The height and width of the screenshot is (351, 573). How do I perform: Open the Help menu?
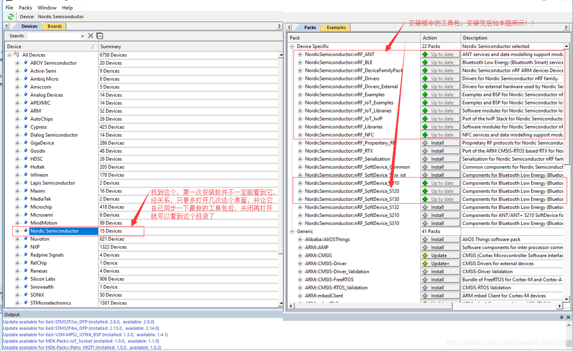(67, 8)
